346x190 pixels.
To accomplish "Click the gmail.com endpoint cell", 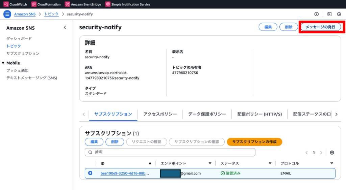I will 180,173.
